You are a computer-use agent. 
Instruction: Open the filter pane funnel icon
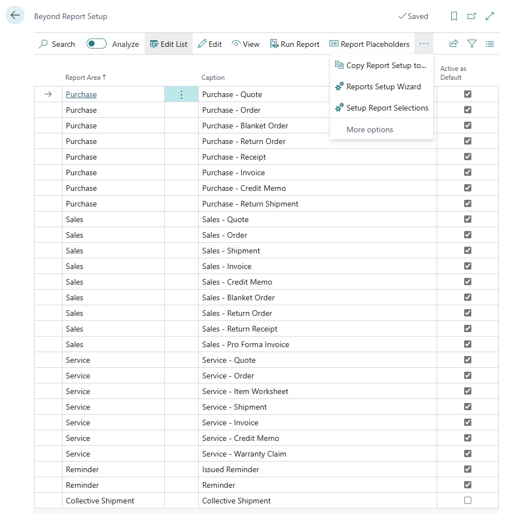pos(472,44)
